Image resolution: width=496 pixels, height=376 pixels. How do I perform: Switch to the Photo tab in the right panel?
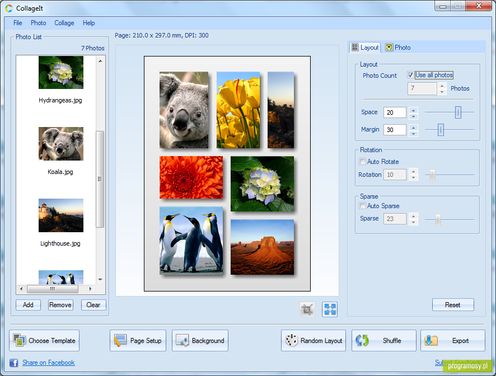click(x=398, y=48)
